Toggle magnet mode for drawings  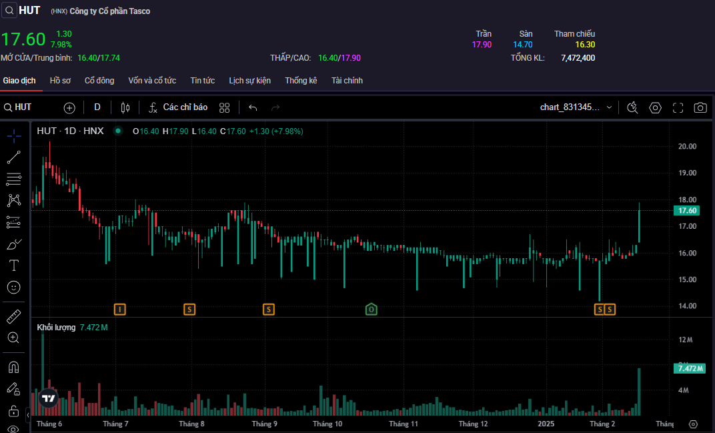[13, 367]
